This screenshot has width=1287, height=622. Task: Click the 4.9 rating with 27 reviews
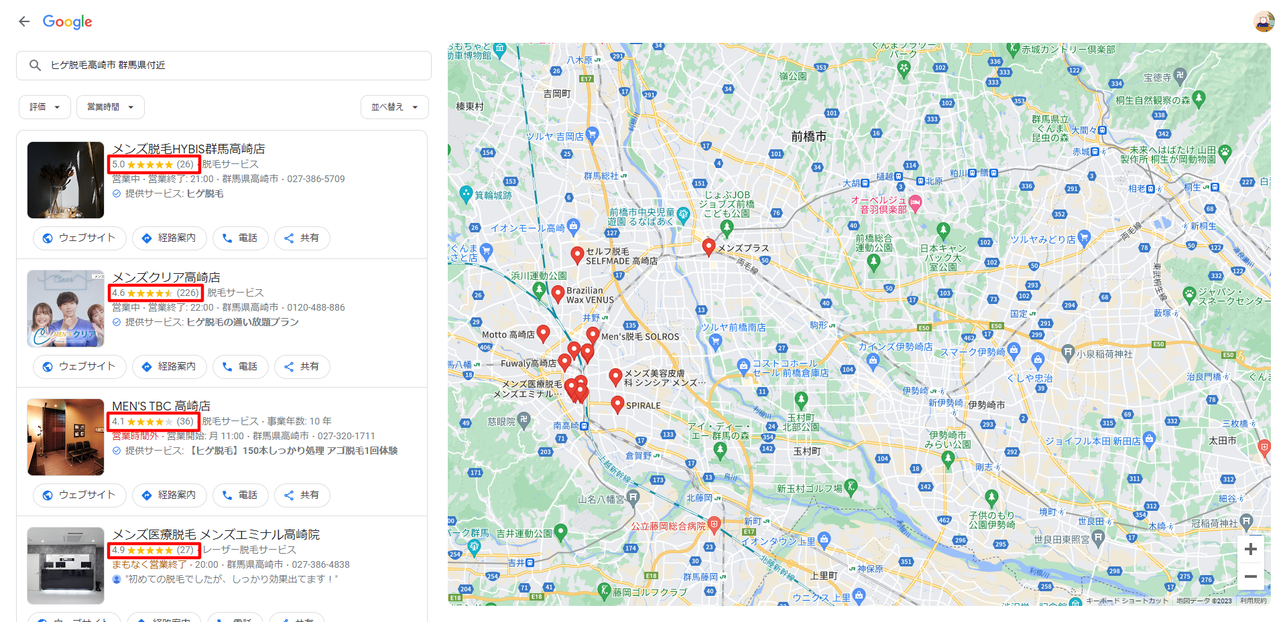point(154,550)
